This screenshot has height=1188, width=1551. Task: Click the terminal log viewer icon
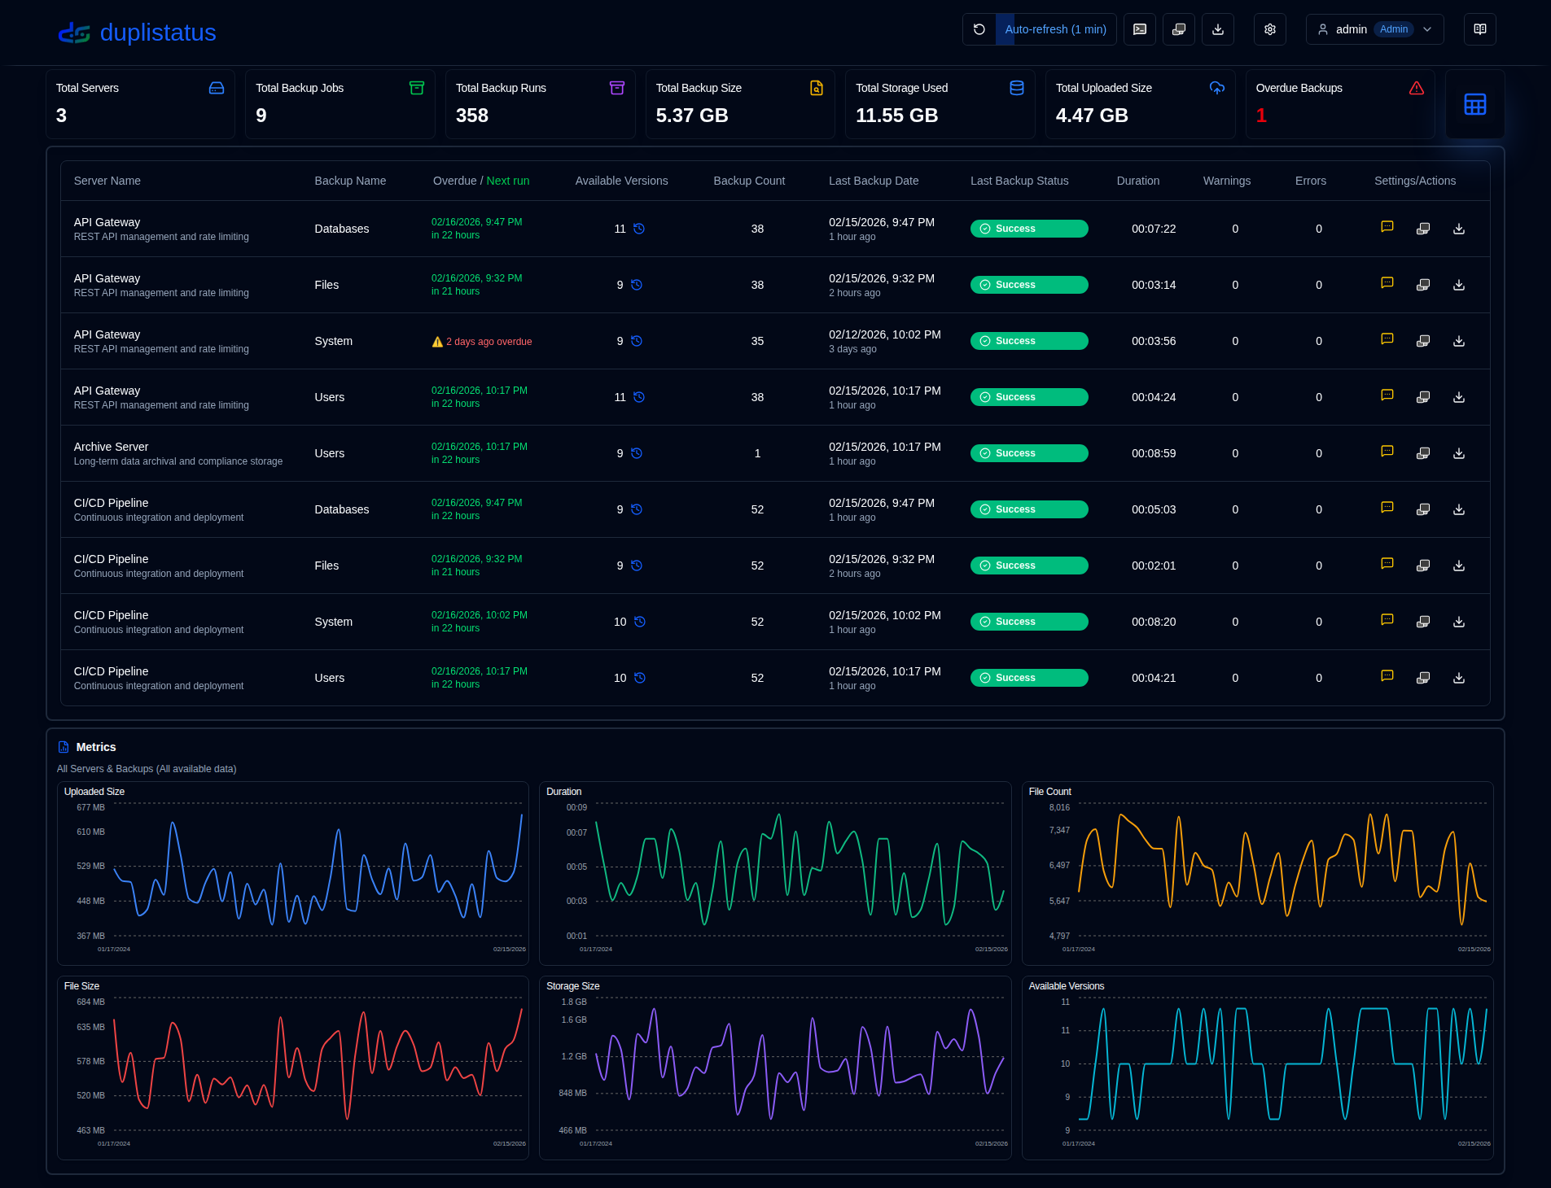tap(1139, 29)
